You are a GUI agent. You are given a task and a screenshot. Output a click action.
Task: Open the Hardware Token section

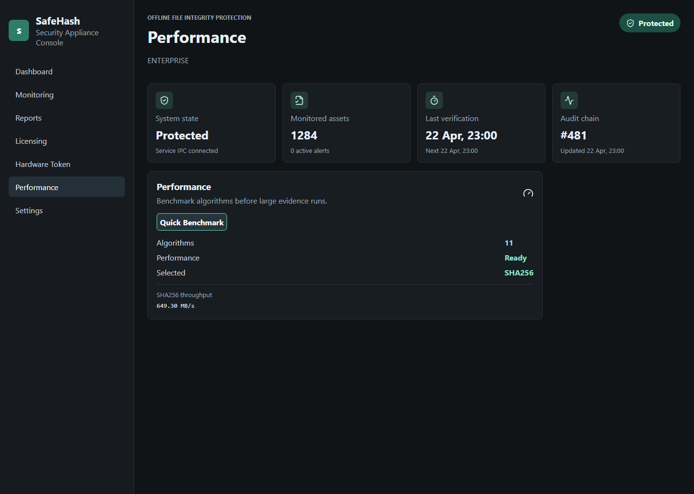pyautogui.click(x=43, y=164)
